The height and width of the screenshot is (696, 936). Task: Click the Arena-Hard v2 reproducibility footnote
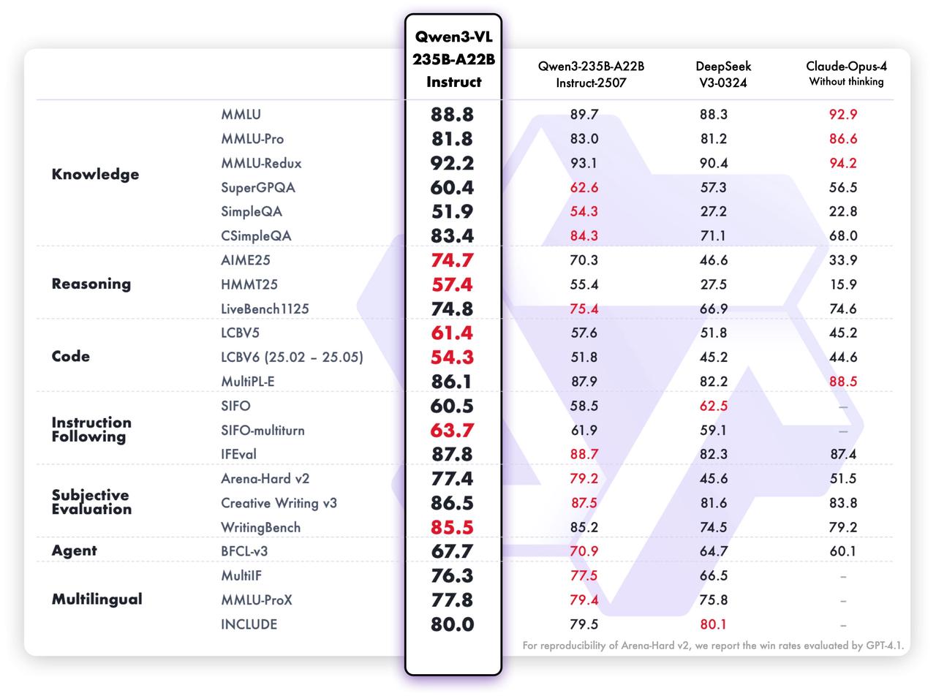click(713, 646)
